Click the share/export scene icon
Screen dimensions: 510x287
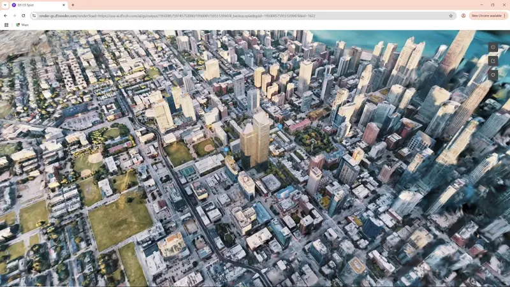pyautogui.click(x=493, y=61)
